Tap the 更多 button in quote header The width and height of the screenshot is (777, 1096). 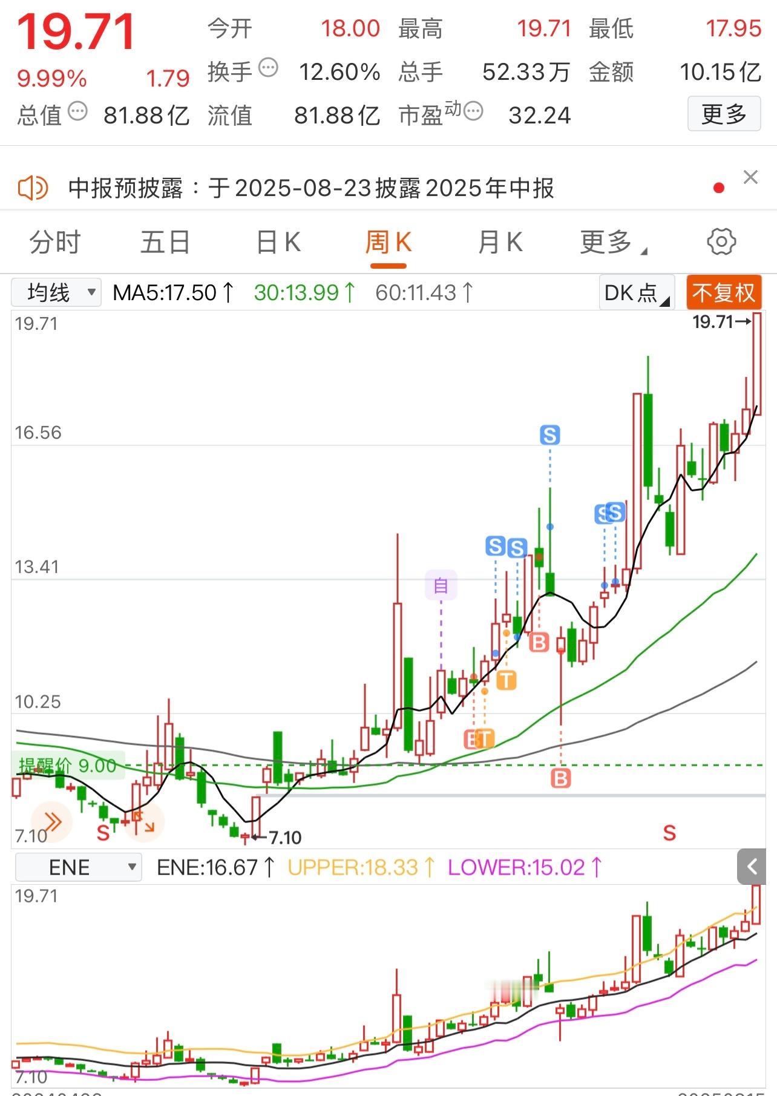coord(724,113)
